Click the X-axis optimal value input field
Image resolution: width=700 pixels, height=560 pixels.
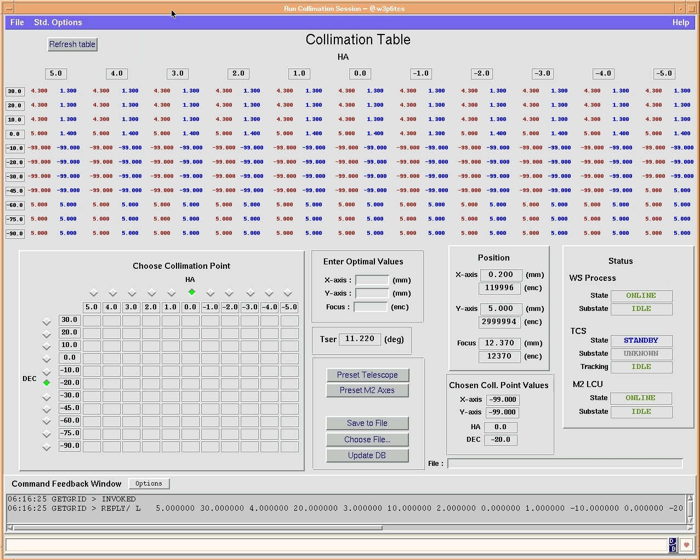(372, 280)
